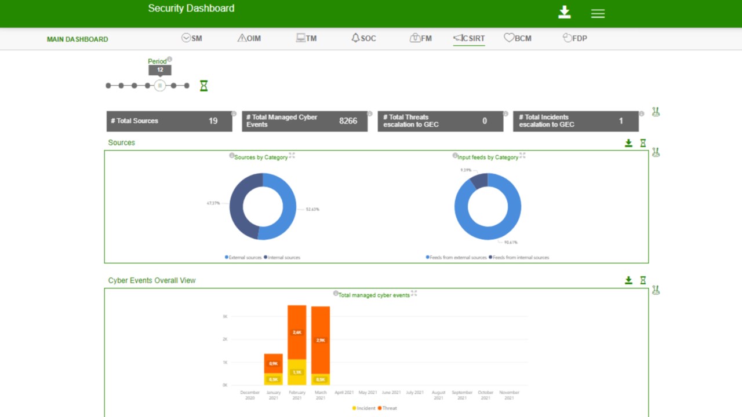The image size is (742, 417).
Task: Click the 'Input feeds by Category' chart title
Action: pyautogui.click(x=488, y=158)
